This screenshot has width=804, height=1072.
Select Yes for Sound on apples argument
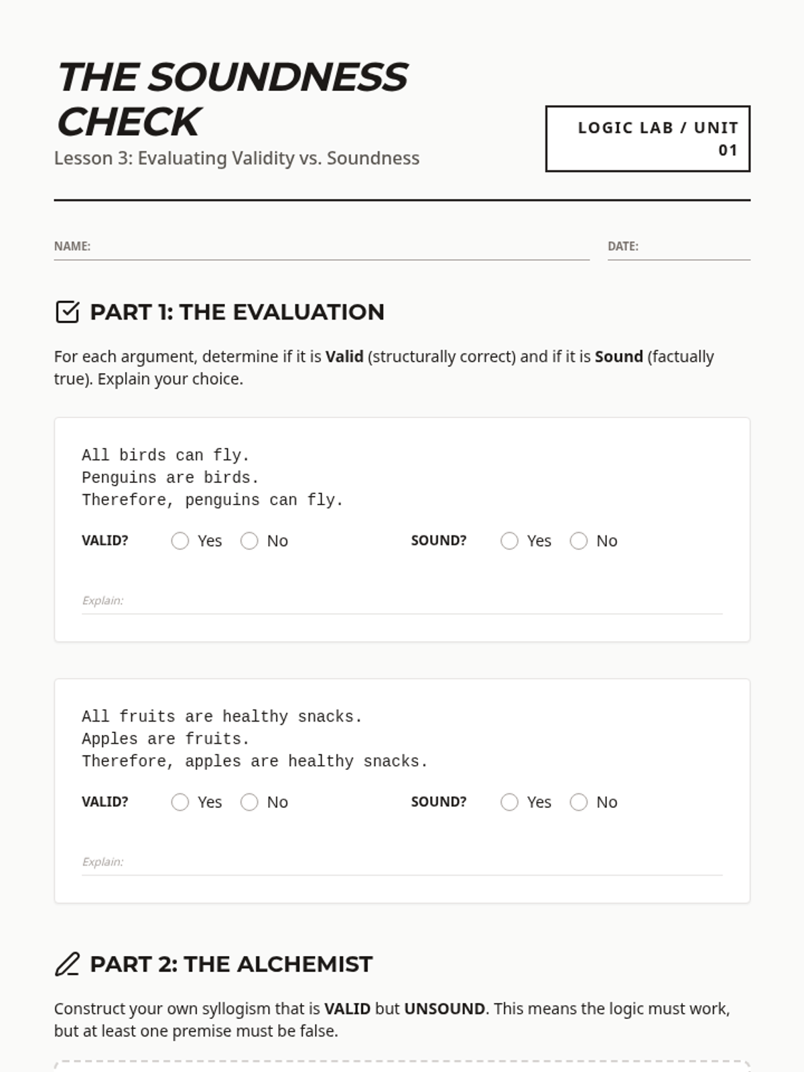pyautogui.click(x=509, y=802)
